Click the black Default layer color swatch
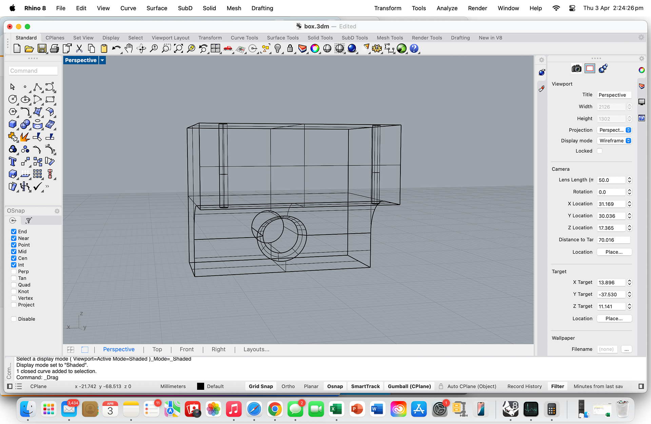The width and height of the screenshot is (651, 424). tap(201, 386)
